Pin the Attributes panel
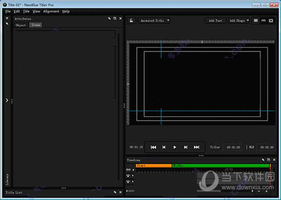Screen dimensions: 281x200 click(109, 18)
